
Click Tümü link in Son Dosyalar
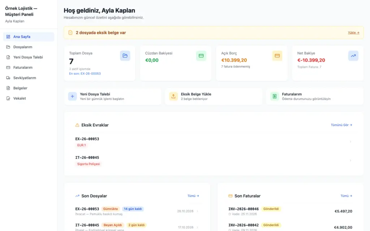193,196
